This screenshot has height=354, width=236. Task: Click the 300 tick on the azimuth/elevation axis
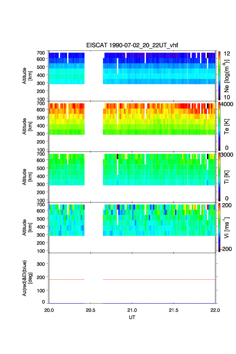pos(41,264)
